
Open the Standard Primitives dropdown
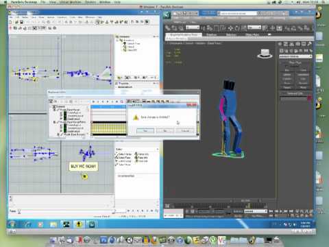point(295,56)
